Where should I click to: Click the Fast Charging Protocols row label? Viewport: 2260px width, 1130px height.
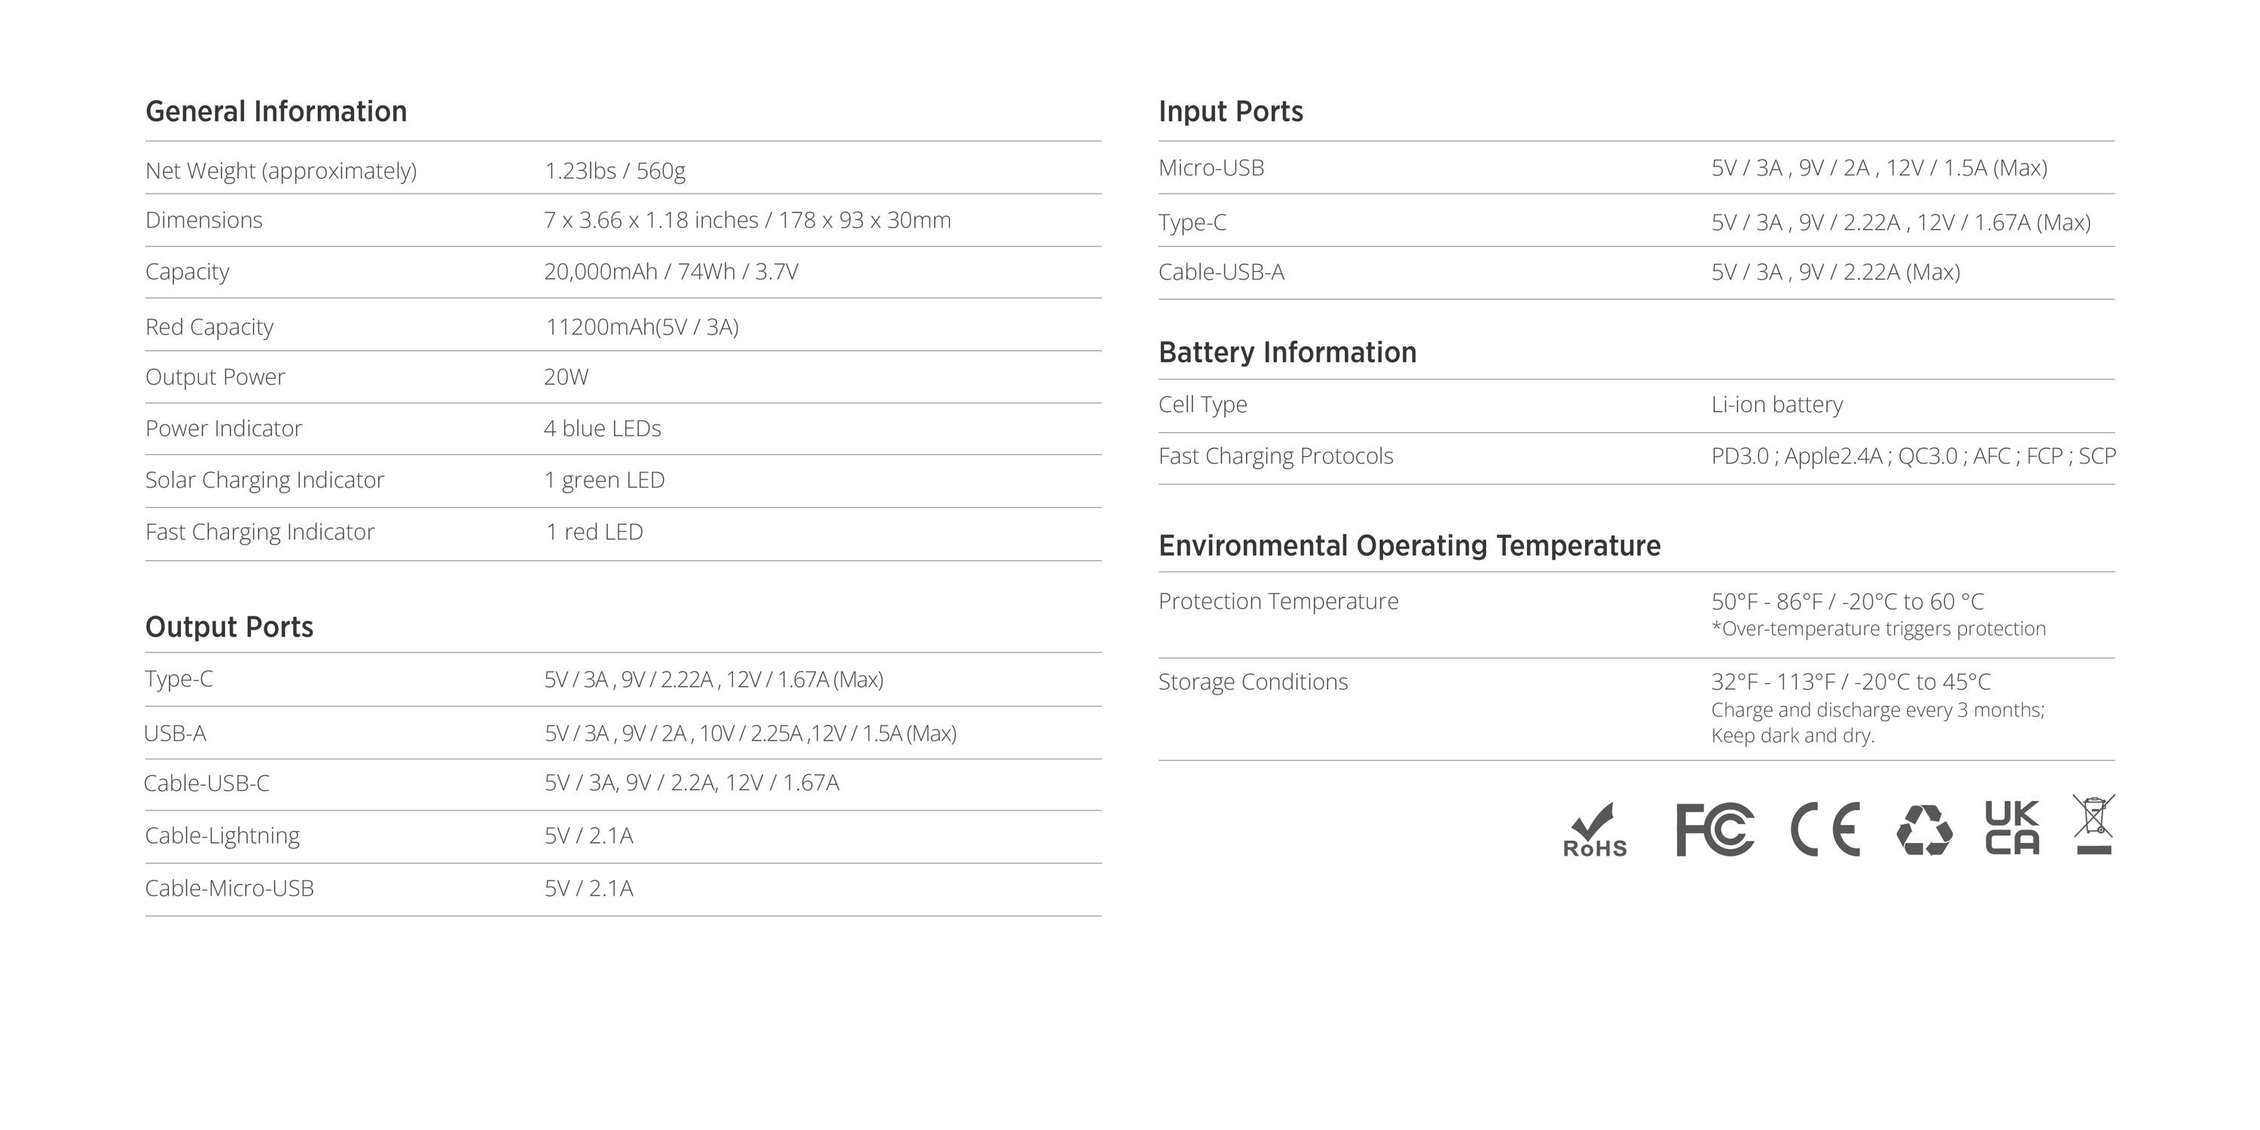[1275, 457]
